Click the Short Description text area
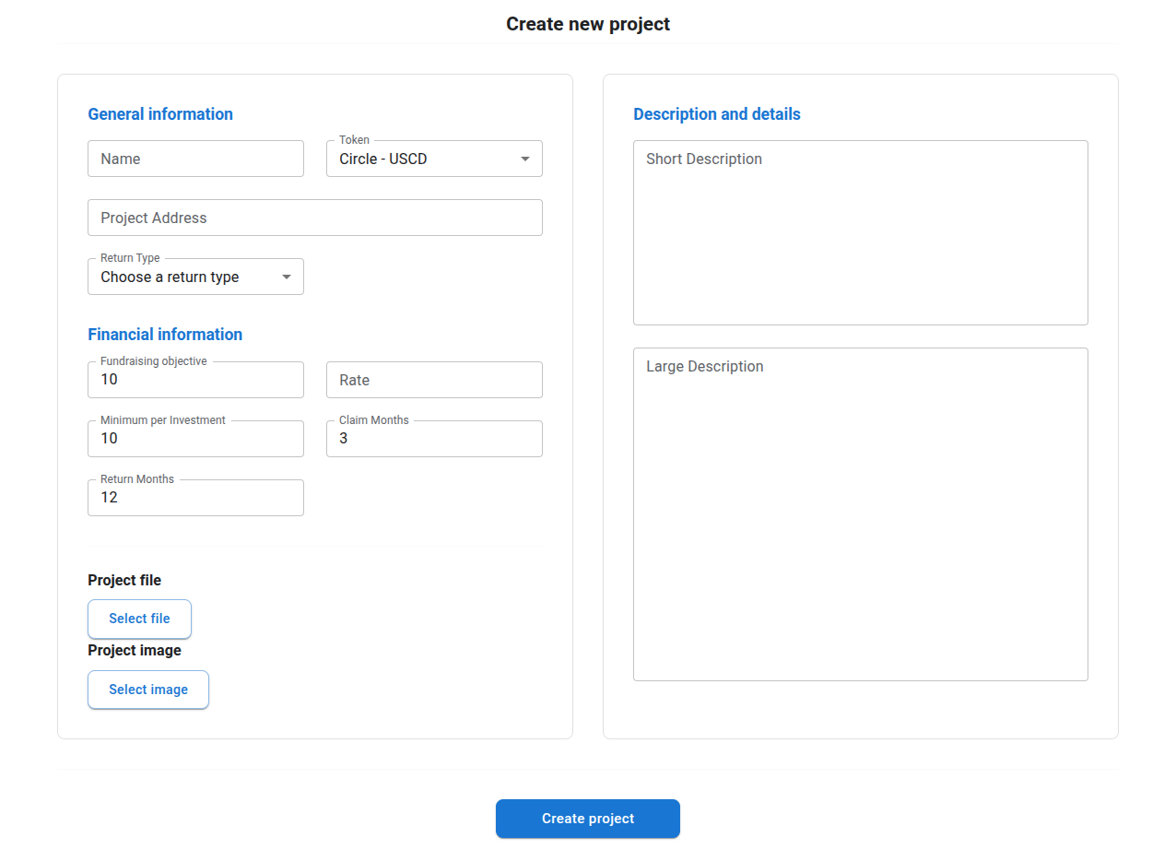Image resolution: width=1176 pixels, height=861 pixels. click(x=860, y=232)
